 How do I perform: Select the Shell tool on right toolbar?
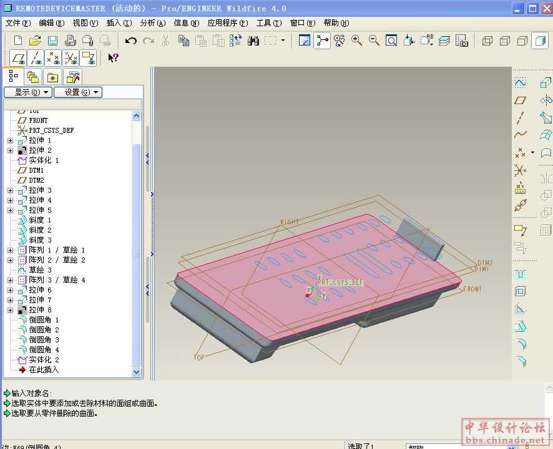click(x=520, y=291)
